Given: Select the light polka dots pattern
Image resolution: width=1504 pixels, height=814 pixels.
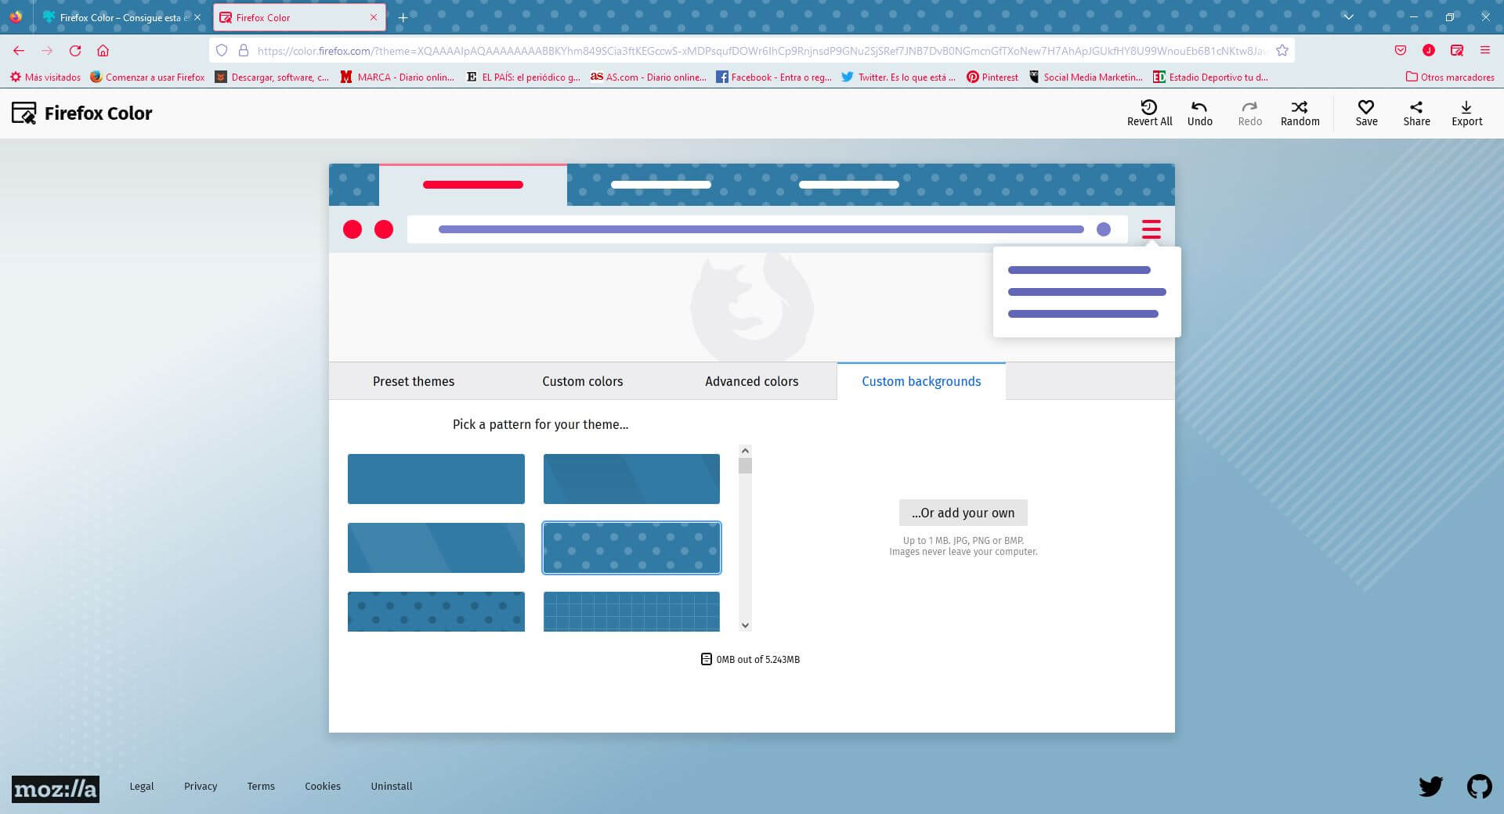Looking at the screenshot, I should pyautogui.click(x=631, y=548).
